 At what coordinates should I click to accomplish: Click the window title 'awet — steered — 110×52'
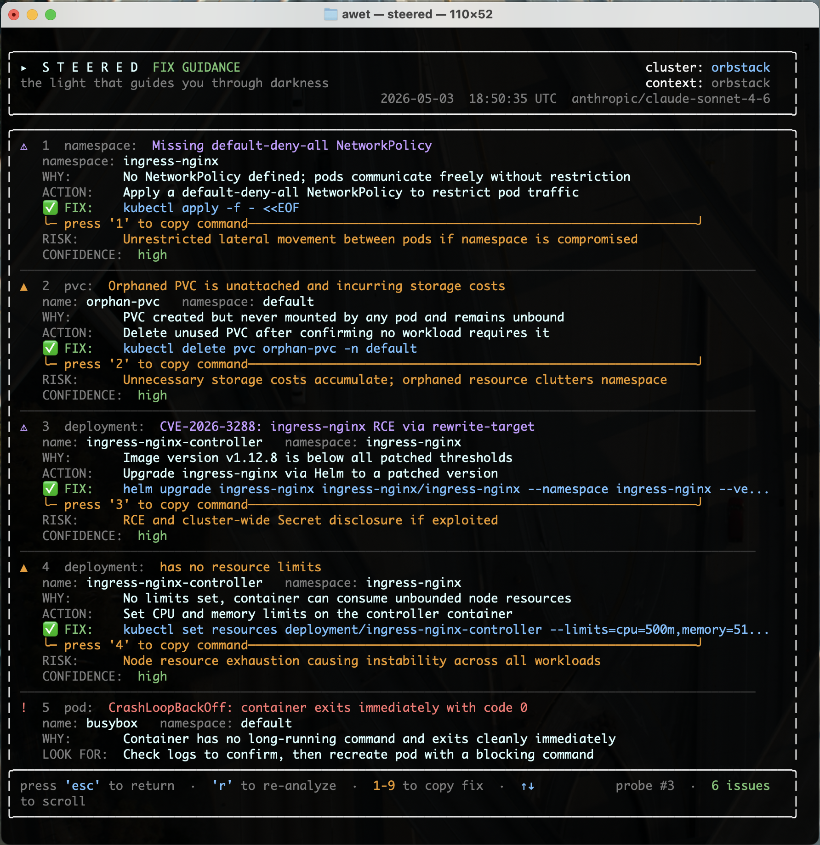tap(417, 14)
